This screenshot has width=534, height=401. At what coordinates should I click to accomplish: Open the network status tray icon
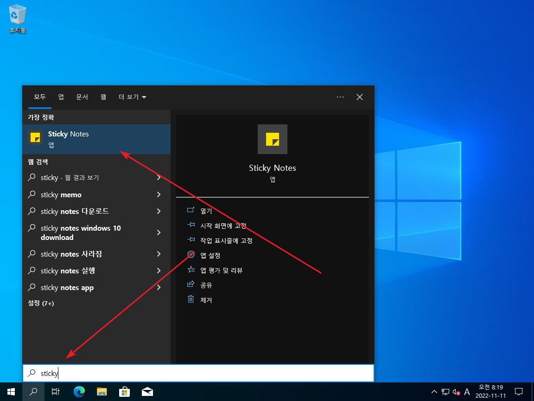click(x=445, y=392)
